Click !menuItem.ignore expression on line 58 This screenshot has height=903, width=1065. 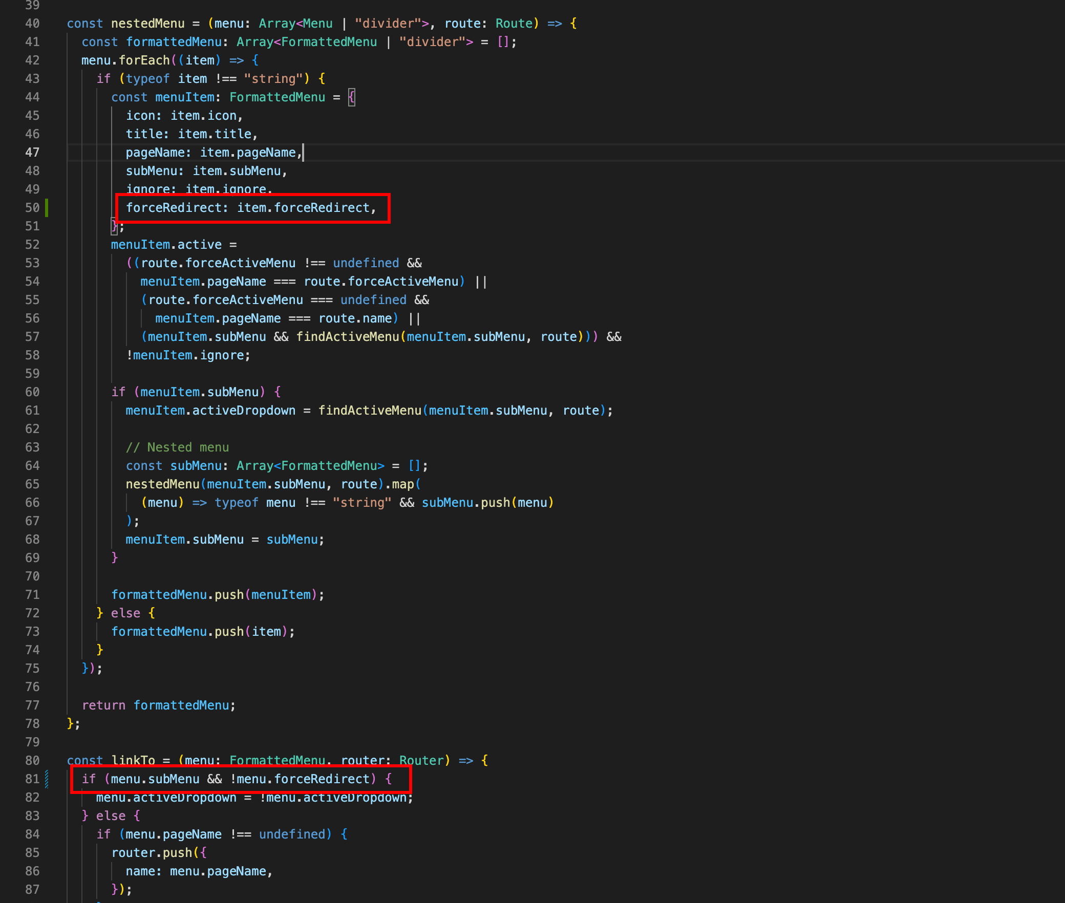click(188, 355)
